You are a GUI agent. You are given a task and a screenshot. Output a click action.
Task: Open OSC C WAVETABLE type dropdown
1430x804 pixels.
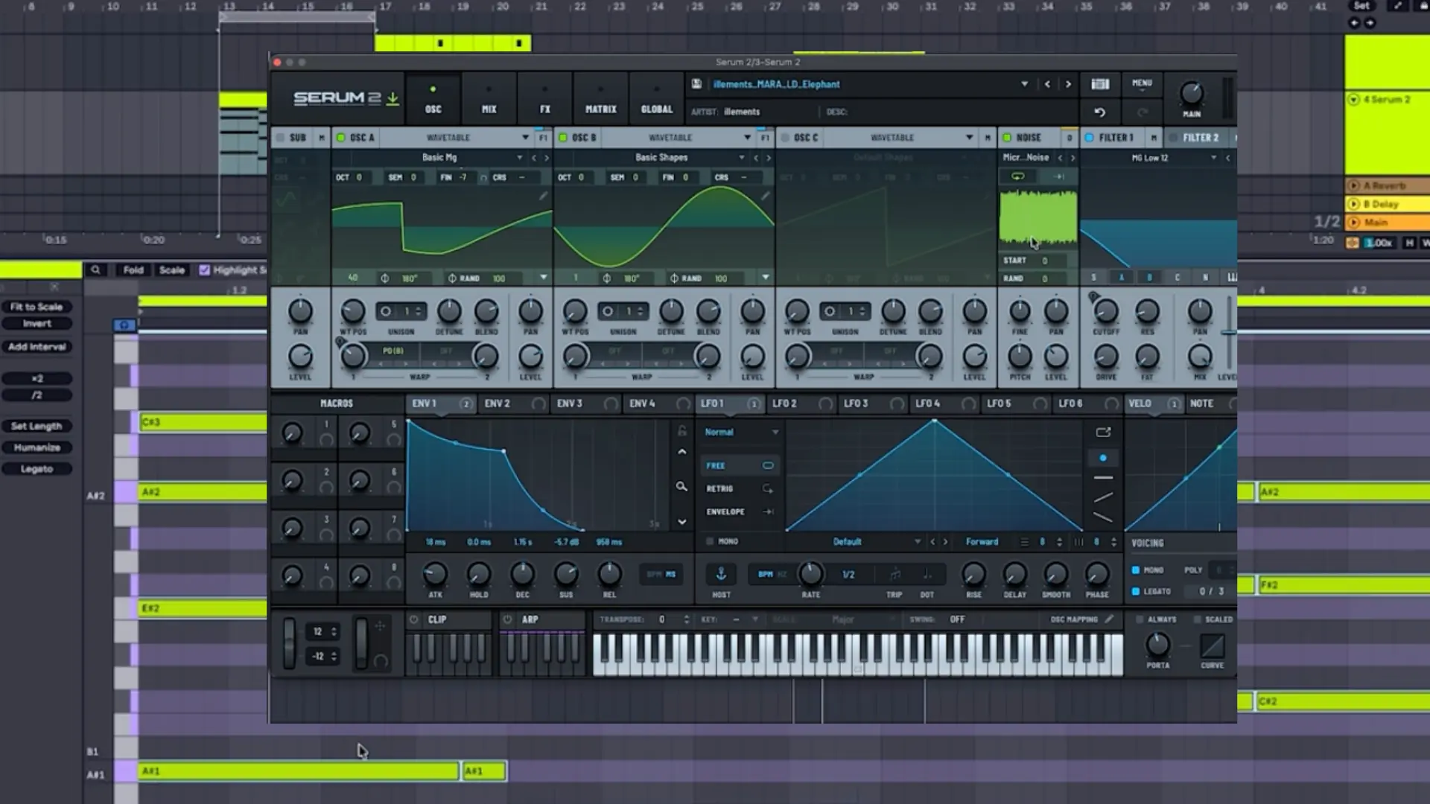[969, 138]
